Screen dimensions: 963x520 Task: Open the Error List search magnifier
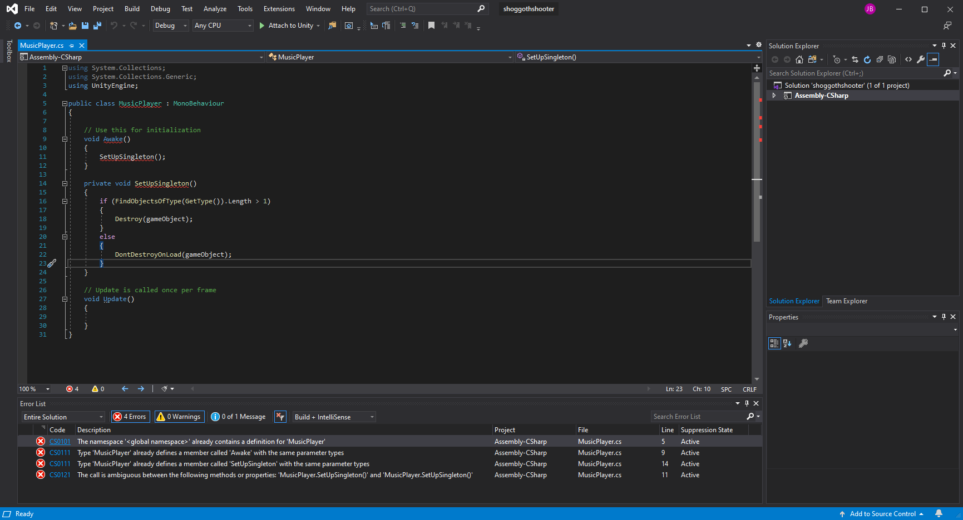click(x=751, y=416)
